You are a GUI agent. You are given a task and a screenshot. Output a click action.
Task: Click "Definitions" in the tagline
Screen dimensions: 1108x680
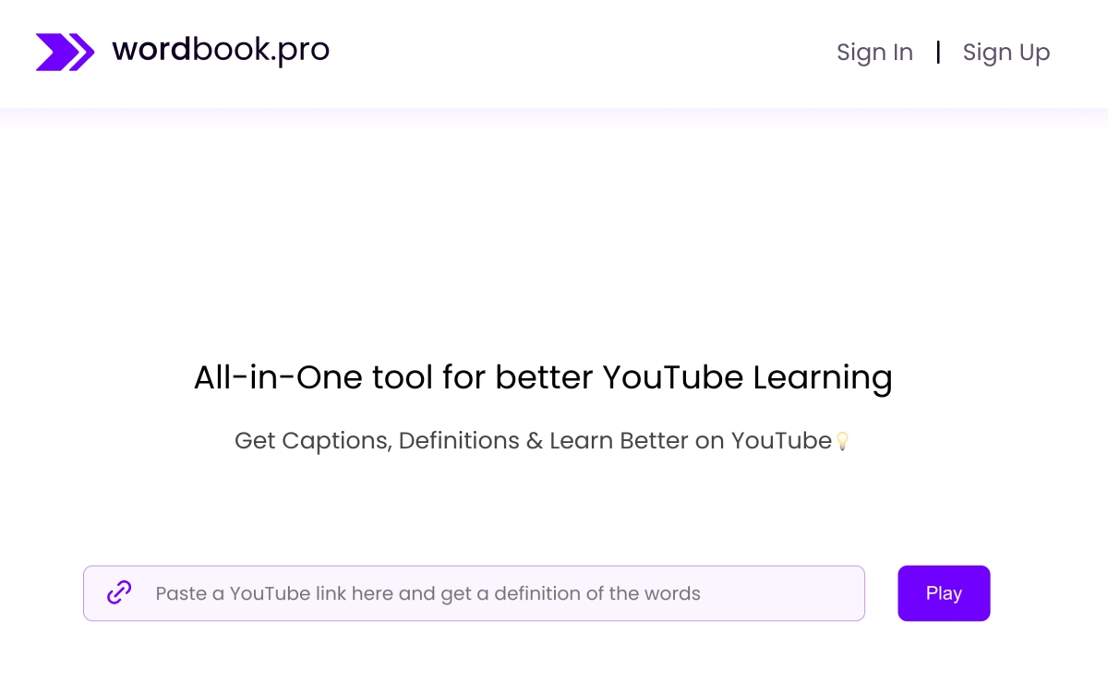pyautogui.click(x=459, y=441)
